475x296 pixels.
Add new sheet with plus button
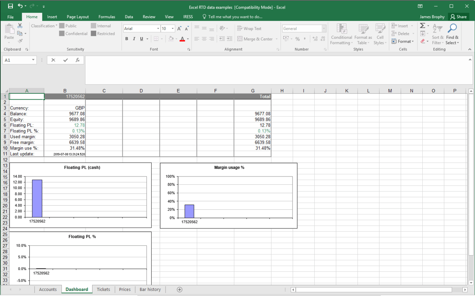179,290
